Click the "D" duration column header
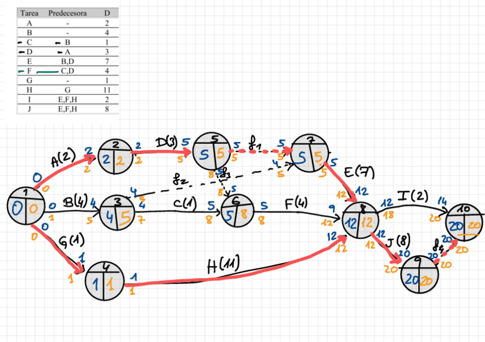Image resolution: width=485 pixels, height=342 pixels. tap(107, 13)
